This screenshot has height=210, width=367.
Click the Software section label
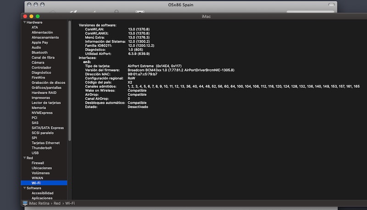34,188
